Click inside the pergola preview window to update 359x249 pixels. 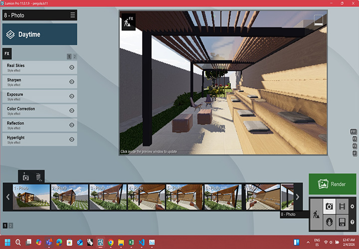pos(223,83)
